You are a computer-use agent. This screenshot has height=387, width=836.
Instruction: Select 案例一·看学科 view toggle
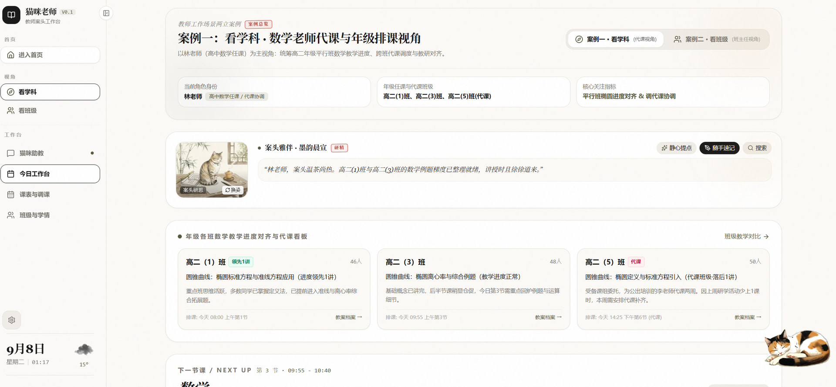coord(616,39)
